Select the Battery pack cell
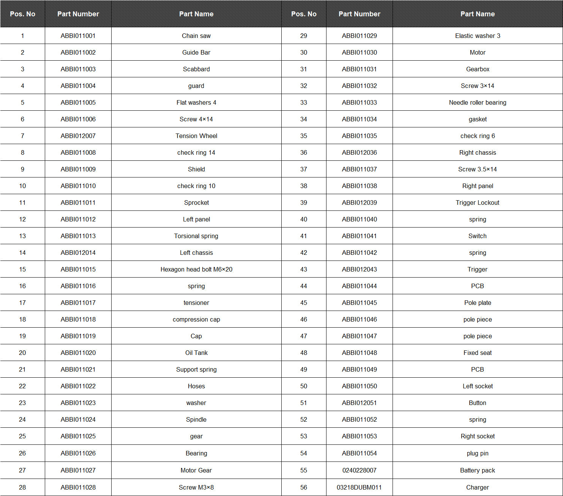 click(x=478, y=470)
